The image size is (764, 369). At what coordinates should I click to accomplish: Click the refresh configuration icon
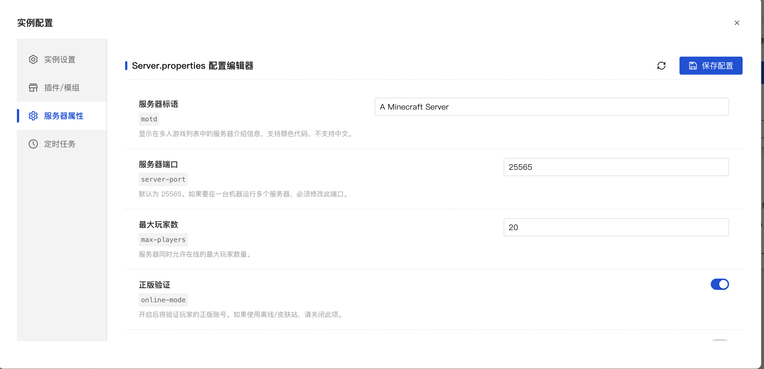point(661,66)
